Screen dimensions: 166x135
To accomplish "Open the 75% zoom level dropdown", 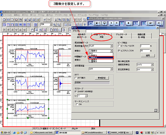I will (x=51, y=25).
